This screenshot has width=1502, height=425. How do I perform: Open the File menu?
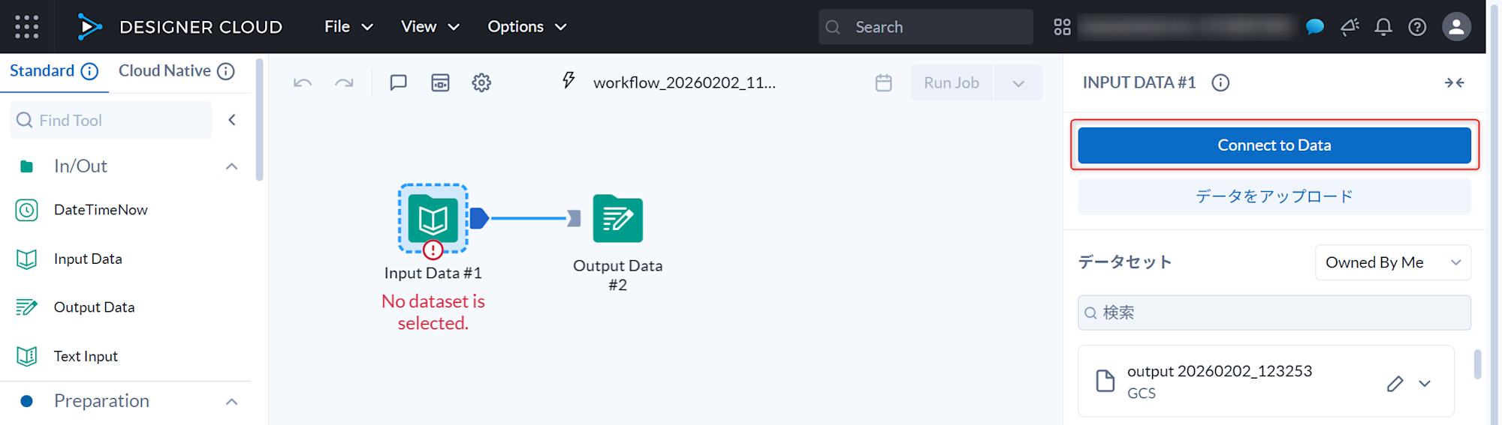pyautogui.click(x=348, y=27)
